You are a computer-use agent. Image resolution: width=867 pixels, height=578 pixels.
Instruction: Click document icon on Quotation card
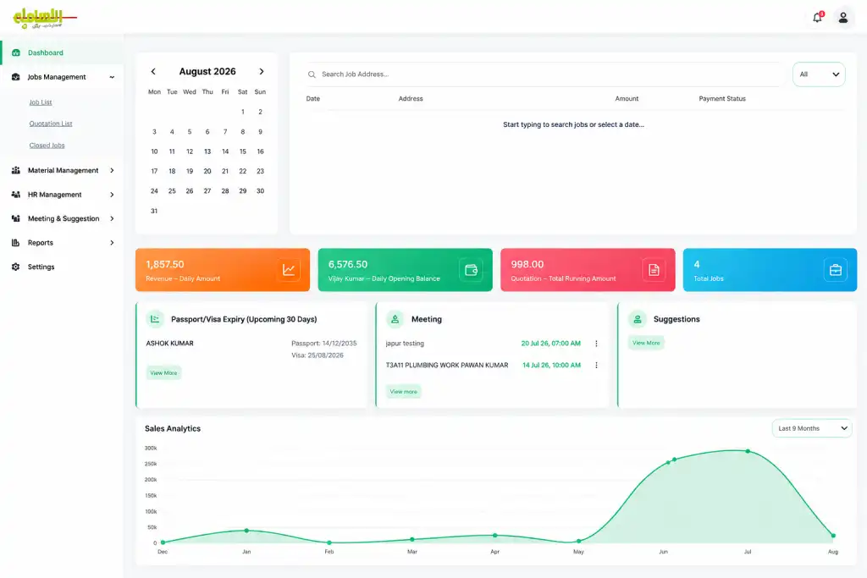click(x=654, y=270)
